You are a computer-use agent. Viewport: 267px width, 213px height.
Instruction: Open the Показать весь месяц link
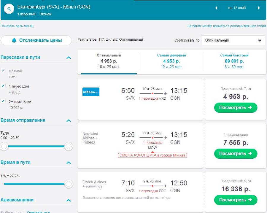[17, 26]
